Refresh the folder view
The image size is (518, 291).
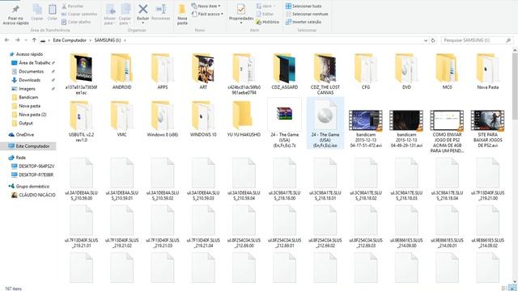point(433,40)
